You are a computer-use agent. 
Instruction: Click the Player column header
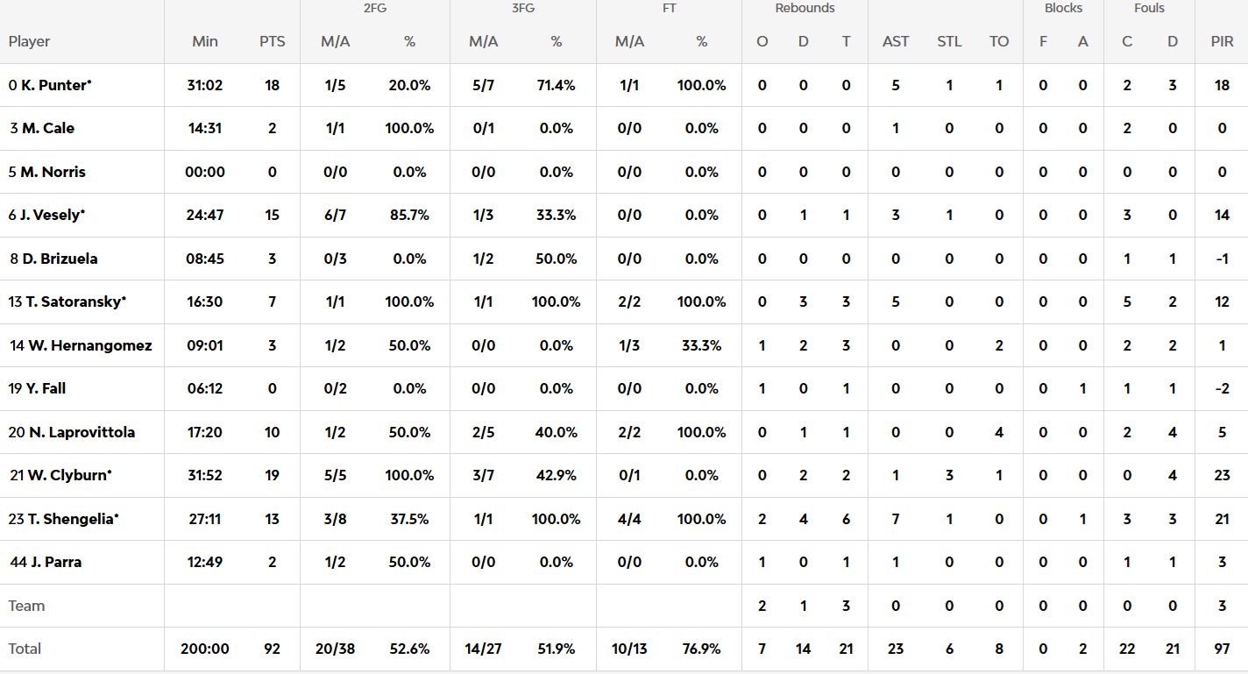(x=30, y=41)
